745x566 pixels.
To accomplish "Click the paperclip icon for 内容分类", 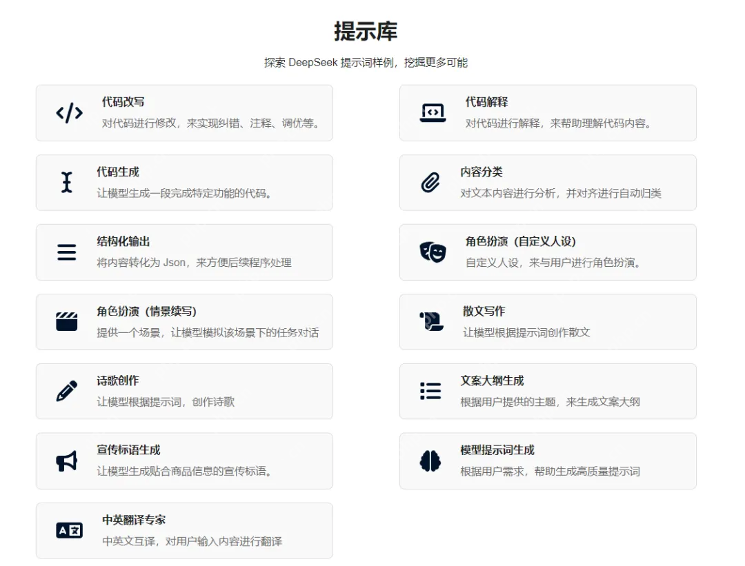I will 430,183.
